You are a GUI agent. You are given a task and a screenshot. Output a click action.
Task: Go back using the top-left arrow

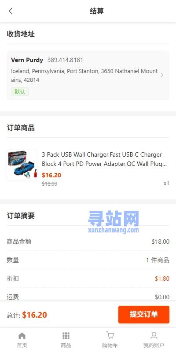coord(11,11)
